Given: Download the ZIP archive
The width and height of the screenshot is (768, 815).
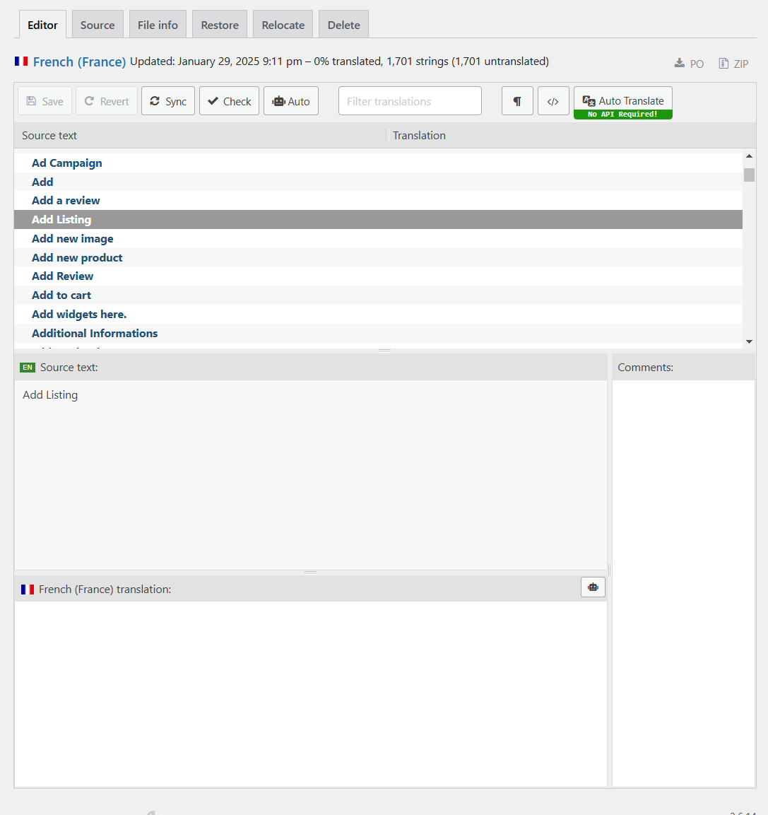Looking at the screenshot, I should pos(733,64).
